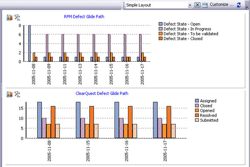Click 'Defect State - To be validated' legend text
The width and height of the screenshot is (250, 167).
click(191, 33)
